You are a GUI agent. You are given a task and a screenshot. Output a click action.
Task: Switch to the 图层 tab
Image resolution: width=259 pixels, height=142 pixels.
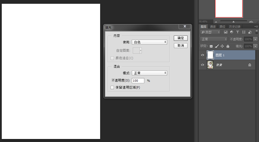pos(204,27)
